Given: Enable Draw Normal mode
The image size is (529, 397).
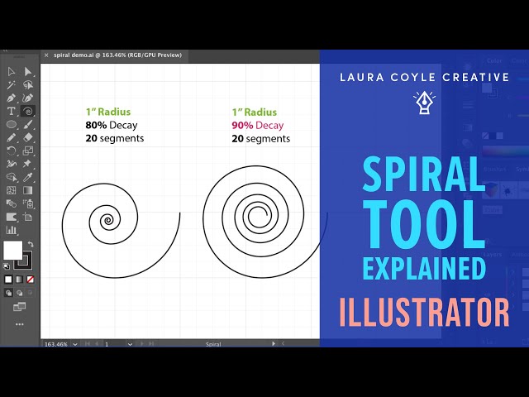Looking at the screenshot, I should point(8,293).
